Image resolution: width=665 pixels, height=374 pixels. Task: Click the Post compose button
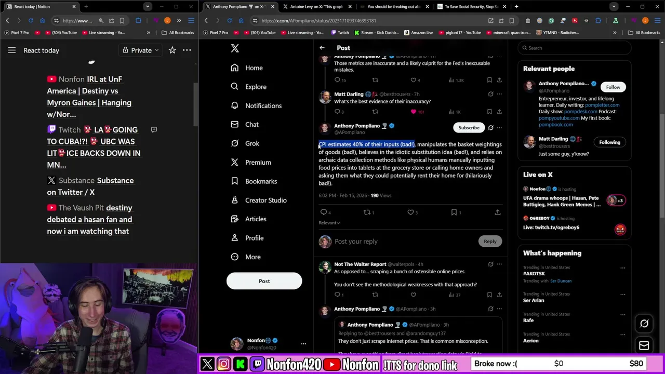(x=264, y=281)
